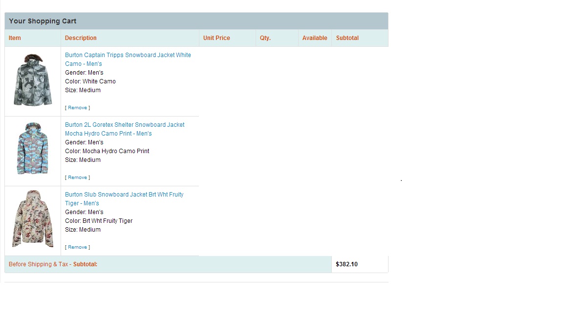The width and height of the screenshot is (563, 316).
Task: Open Burton Captain Tripps Snowboard Jacket link
Action: coord(128,59)
